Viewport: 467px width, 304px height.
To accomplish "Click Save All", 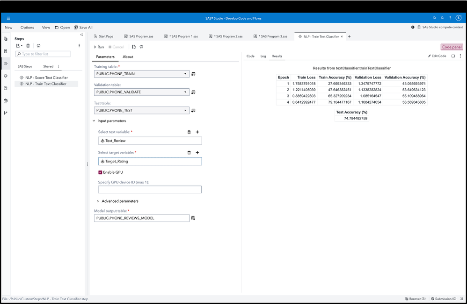I will click(x=83, y=28).
